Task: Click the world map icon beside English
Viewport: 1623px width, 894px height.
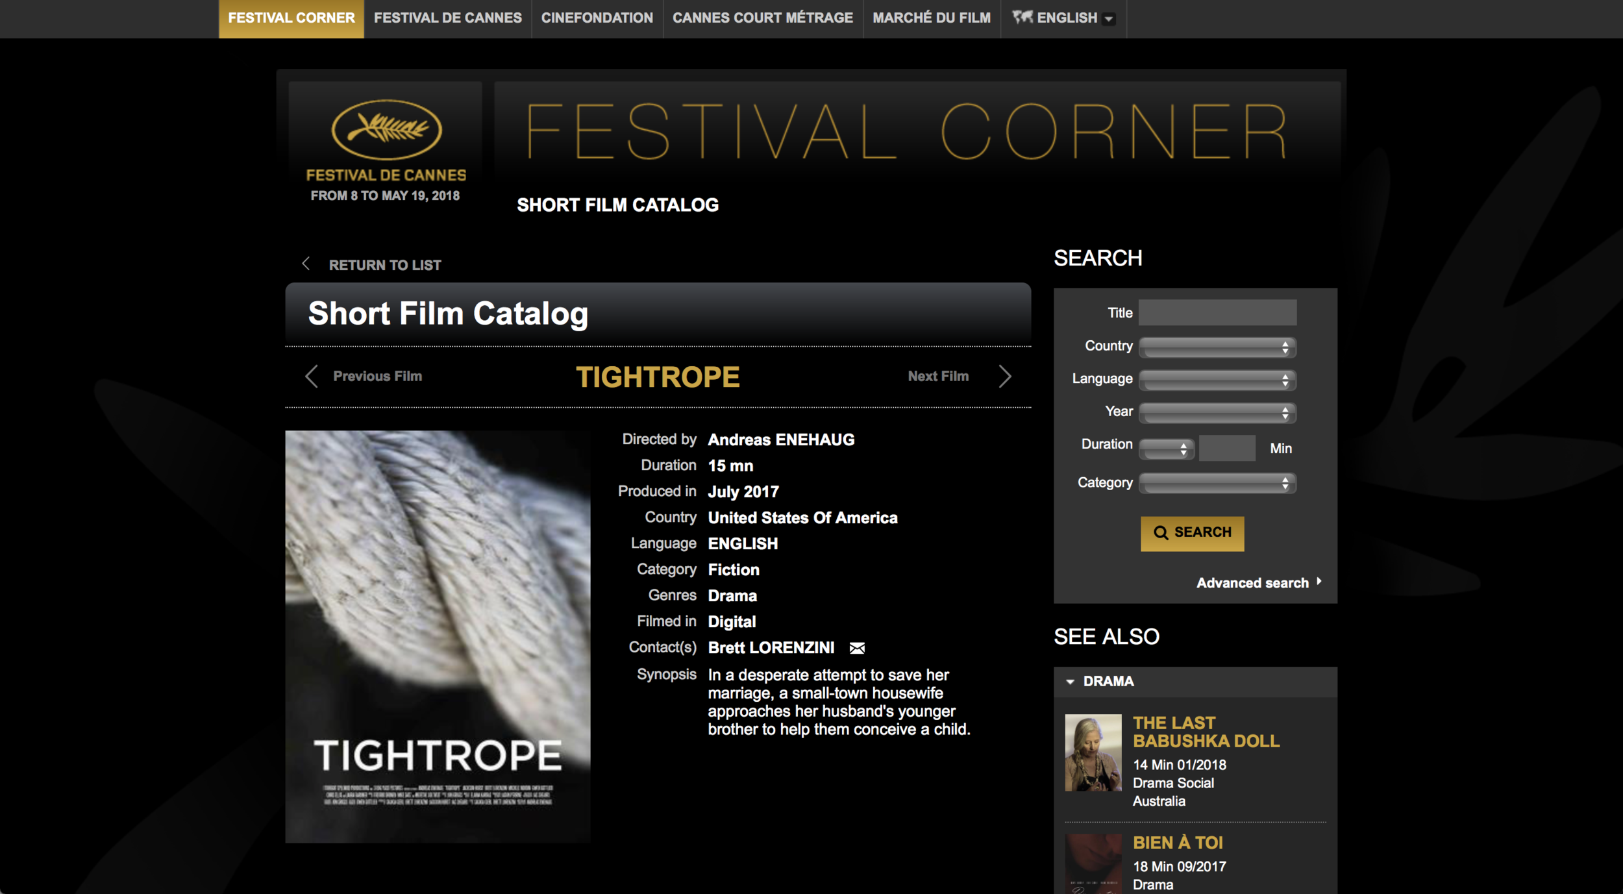Action: pyautogui.click(x=1022, y=18)
